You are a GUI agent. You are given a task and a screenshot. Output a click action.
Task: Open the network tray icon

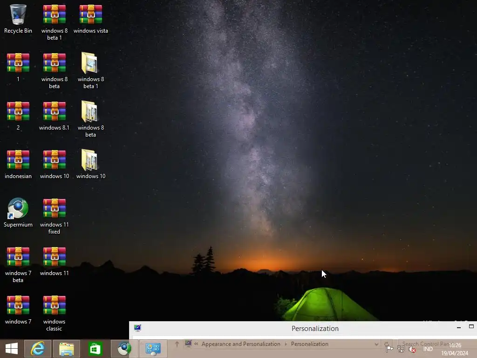[x=401, y=349]
